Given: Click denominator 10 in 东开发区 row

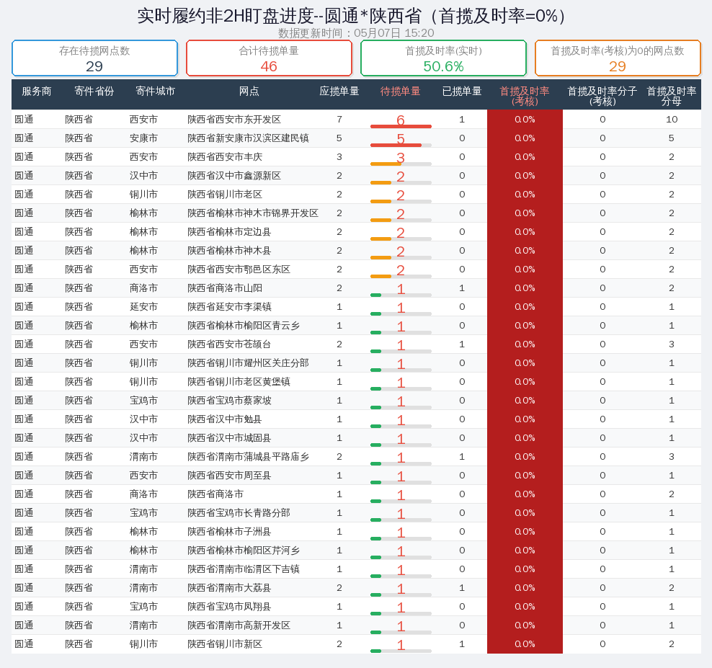Looking at the screenshot, I should click(x=672, y=120).
